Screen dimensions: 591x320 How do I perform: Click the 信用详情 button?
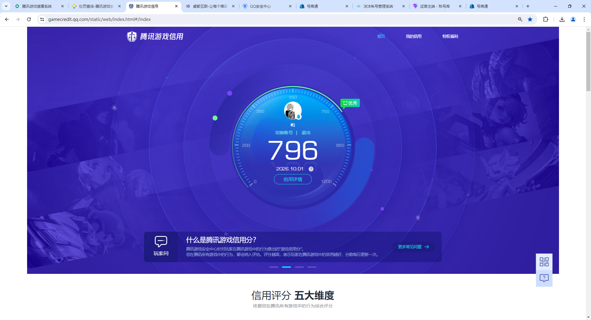[x=293, y=179]
